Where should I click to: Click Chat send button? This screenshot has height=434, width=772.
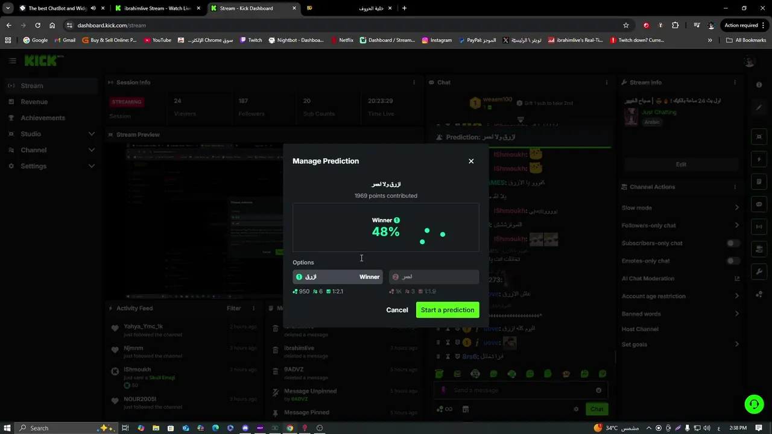click(596, 409)
